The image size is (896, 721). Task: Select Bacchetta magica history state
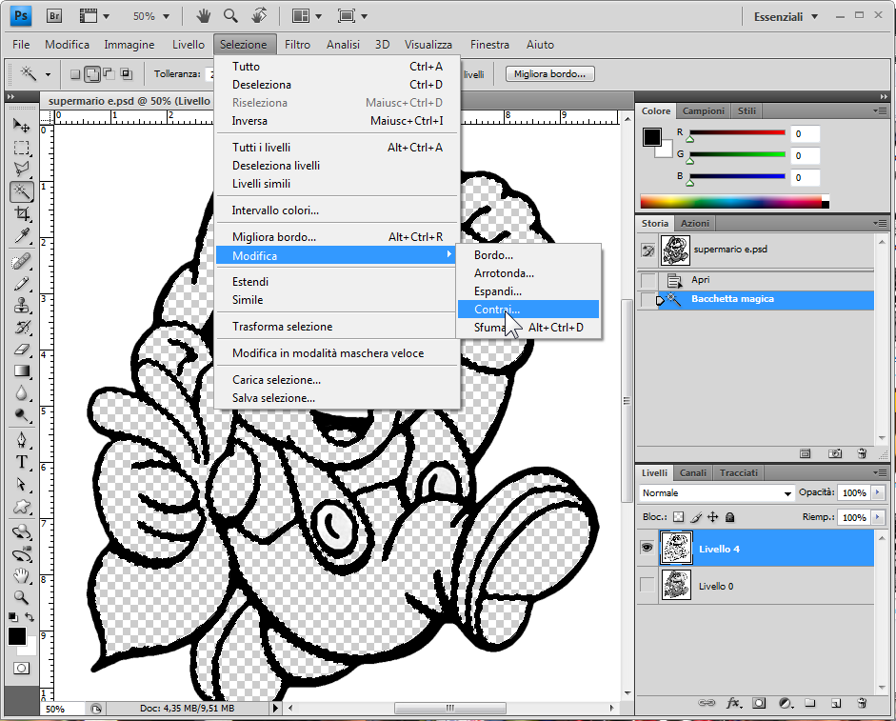click(766, 299)
